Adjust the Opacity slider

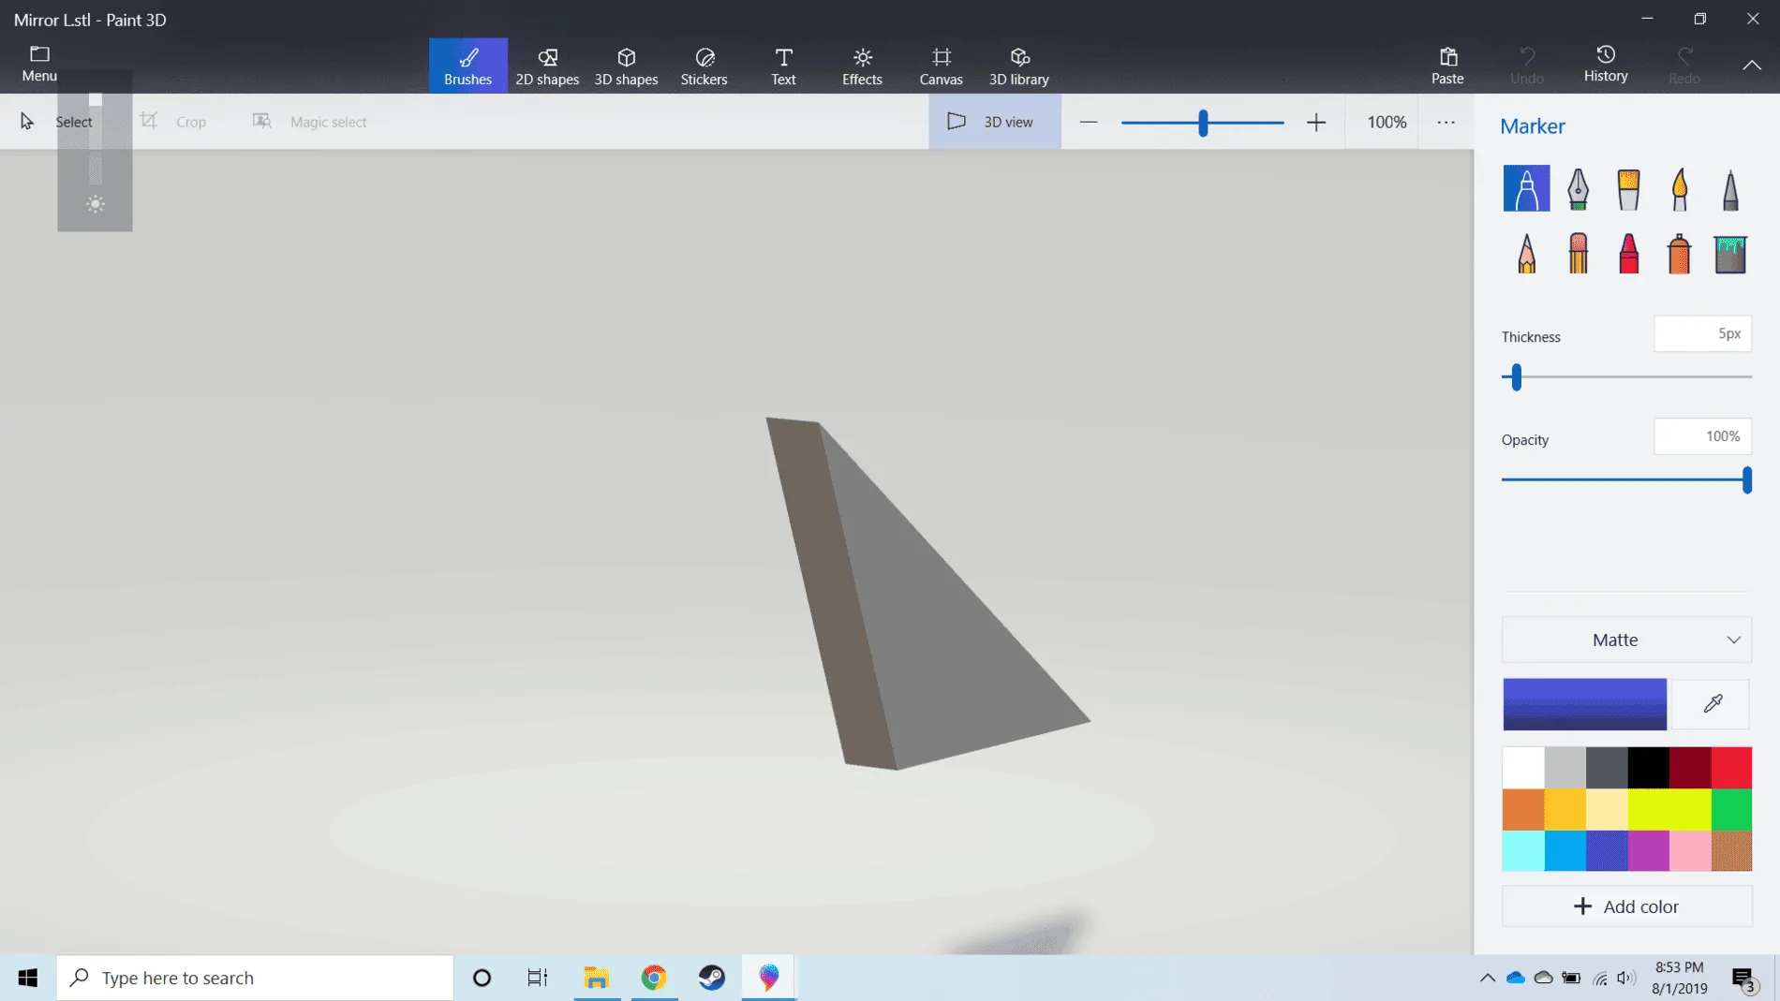click(1626, 480)
